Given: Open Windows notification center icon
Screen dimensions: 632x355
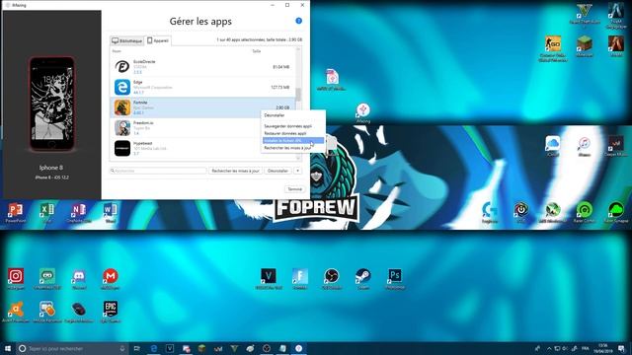Looking at the screenshot, I should [x=622, y=348].
